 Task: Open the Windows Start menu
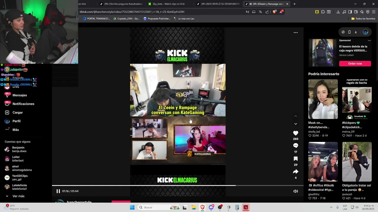pos(132,208)
